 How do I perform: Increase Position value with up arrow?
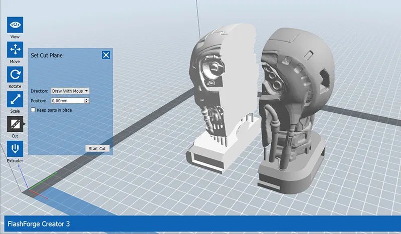click(x=87, y=99)
